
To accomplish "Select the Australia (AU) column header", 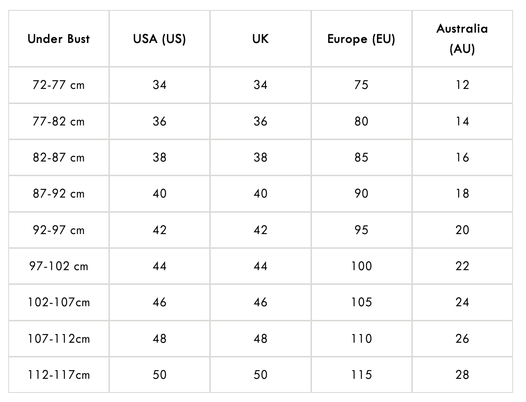I will [462, 39].
